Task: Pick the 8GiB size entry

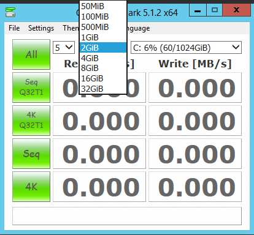Action: pyautogui.click(x=103, y=68)
